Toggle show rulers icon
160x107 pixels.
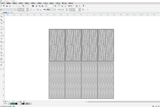point(59,6)
